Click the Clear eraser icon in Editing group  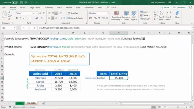click(155, 19)
